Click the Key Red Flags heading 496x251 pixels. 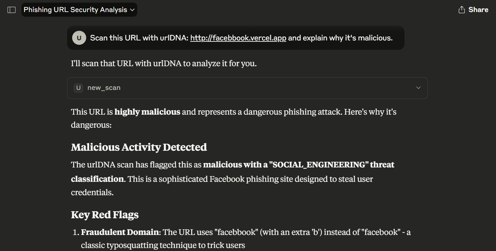pos(105,215)
